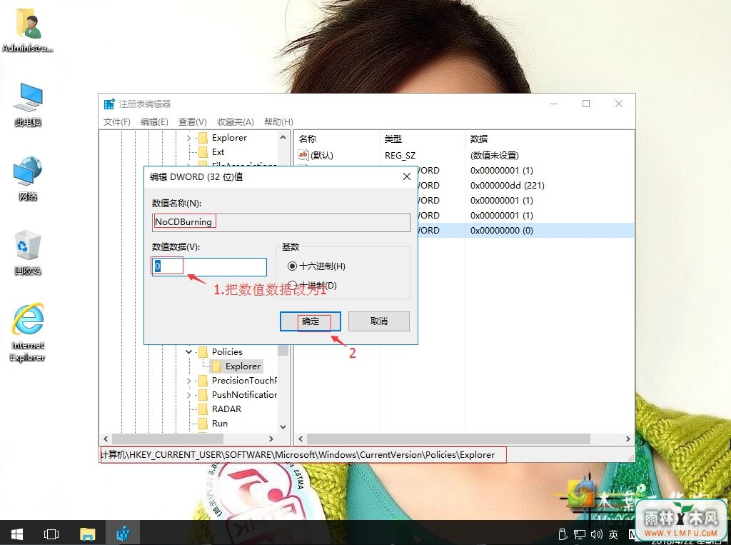Click the values pane horizontal scrollbar thumb
The image size is (731, 545).
[x=448, y=439]
